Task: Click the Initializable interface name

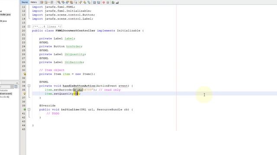Action: [129, 31]
